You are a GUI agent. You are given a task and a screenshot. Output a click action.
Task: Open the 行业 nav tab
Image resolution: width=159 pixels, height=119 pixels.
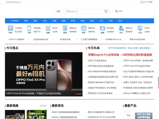[x=101, y=21]
